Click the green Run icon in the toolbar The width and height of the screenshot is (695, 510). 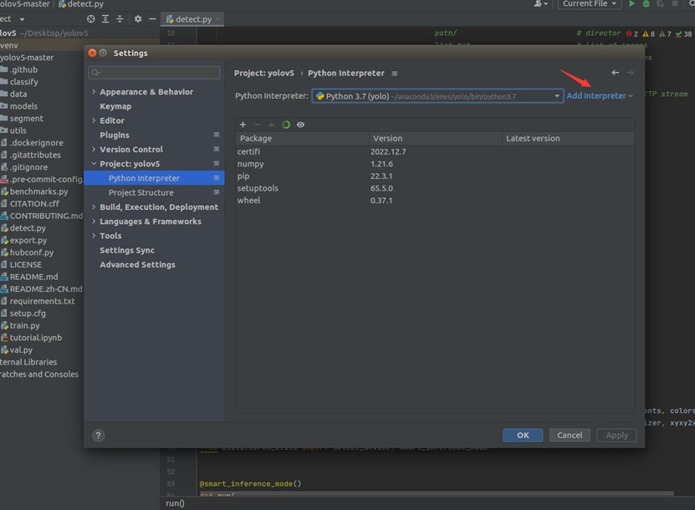click(x=631, y=3)
